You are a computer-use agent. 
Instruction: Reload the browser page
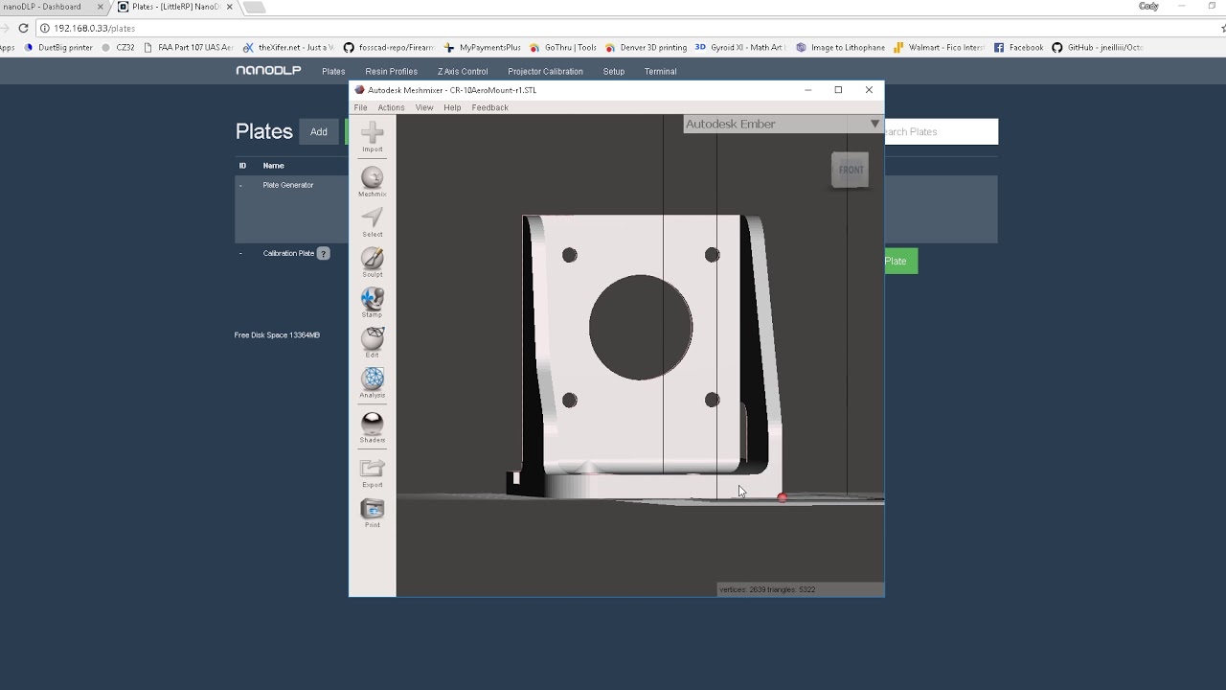[x=23, y=28]
